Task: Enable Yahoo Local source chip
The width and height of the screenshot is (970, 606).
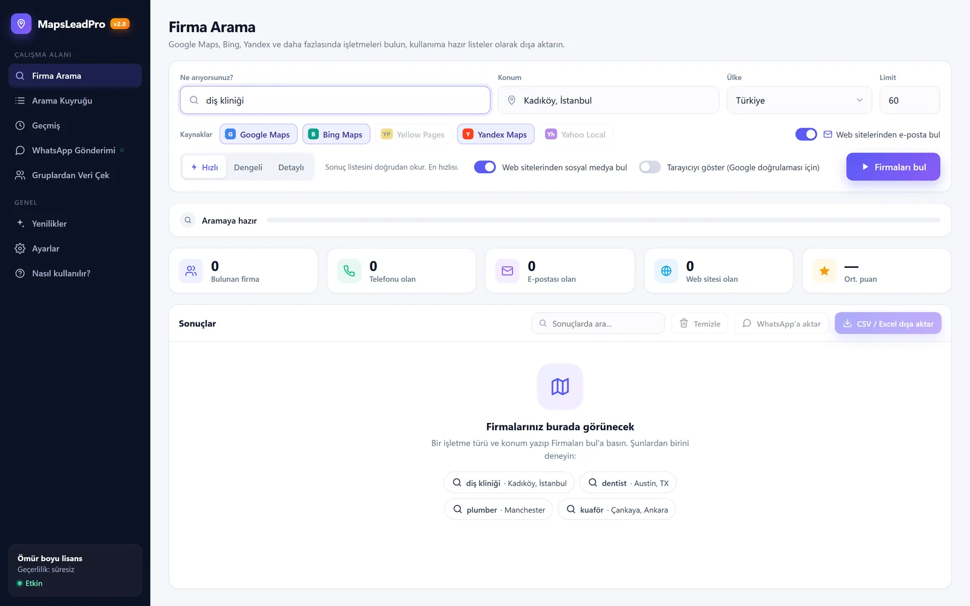Action: (x=576, y=134)
